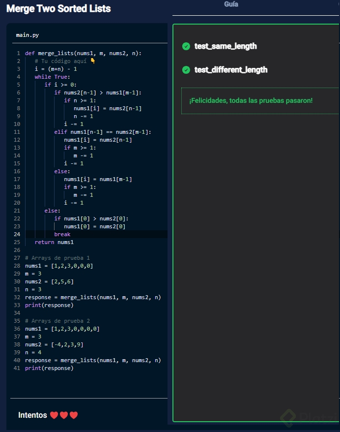Click the Felicidades success message box
Image resolution: width=340 pixels, height=432 pixels.
(x=259, y=101)
